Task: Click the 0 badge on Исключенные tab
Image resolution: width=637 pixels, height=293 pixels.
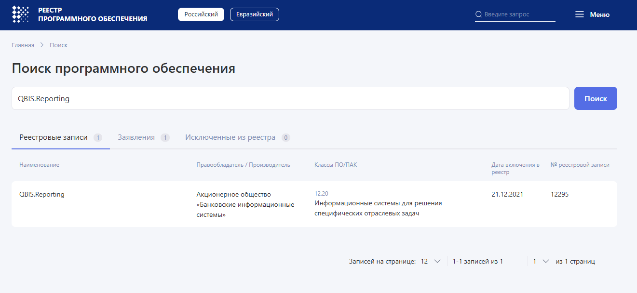Action: pyautogui.click(x=285, y=137)
